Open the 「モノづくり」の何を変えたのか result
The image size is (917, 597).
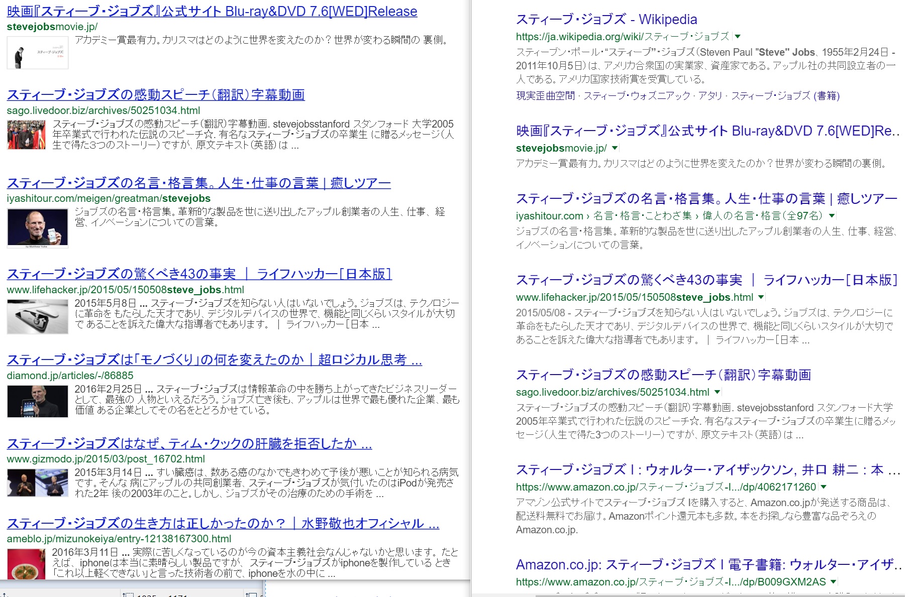[215, 360]
